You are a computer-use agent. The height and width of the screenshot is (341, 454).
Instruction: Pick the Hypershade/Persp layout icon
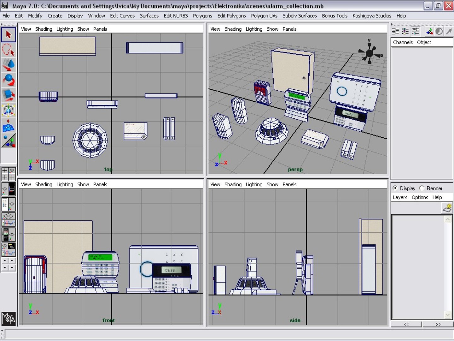pyautogui.click(x=9, y=235)
